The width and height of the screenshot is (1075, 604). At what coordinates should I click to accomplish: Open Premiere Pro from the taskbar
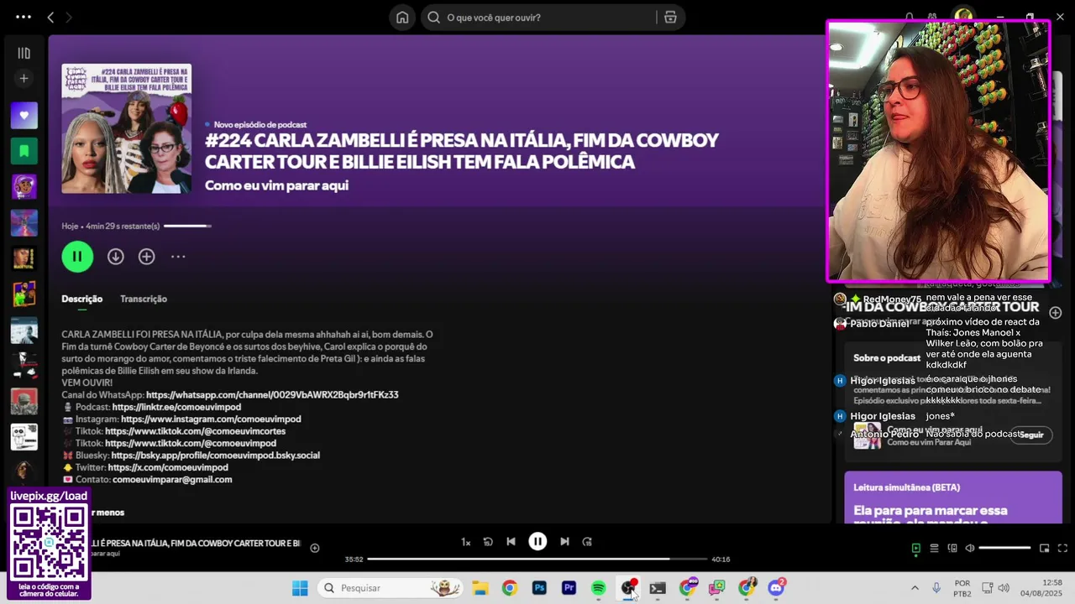(x=569, y=588)
